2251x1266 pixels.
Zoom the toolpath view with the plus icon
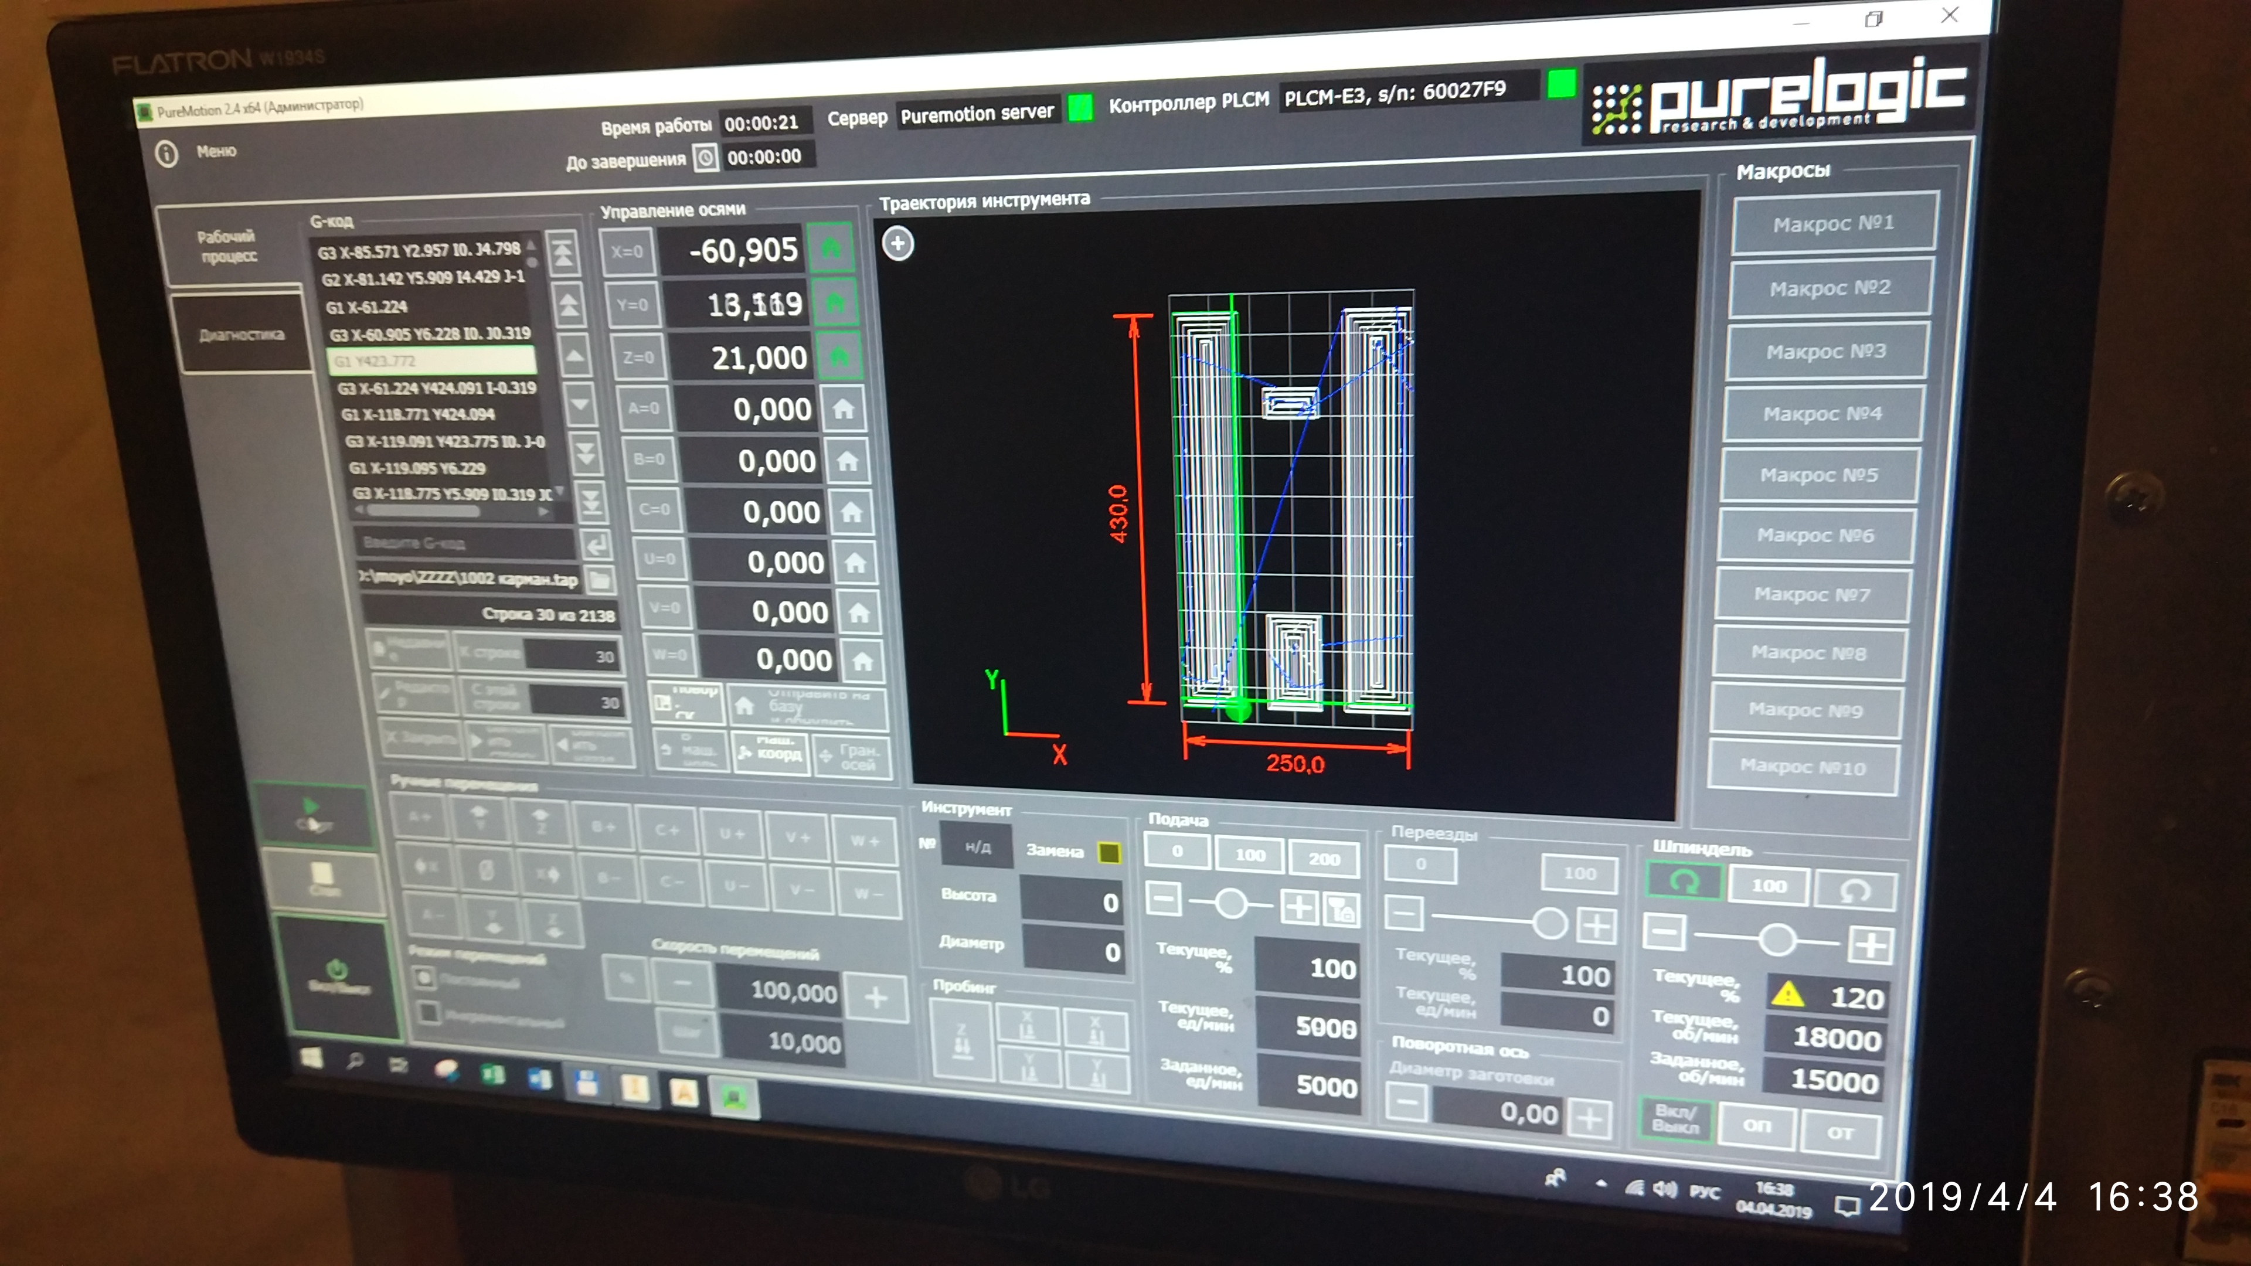(898, 244)
